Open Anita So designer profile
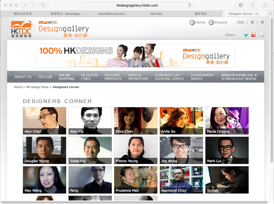The height and width of the screenshot is (204, 274). click(181, 121)
